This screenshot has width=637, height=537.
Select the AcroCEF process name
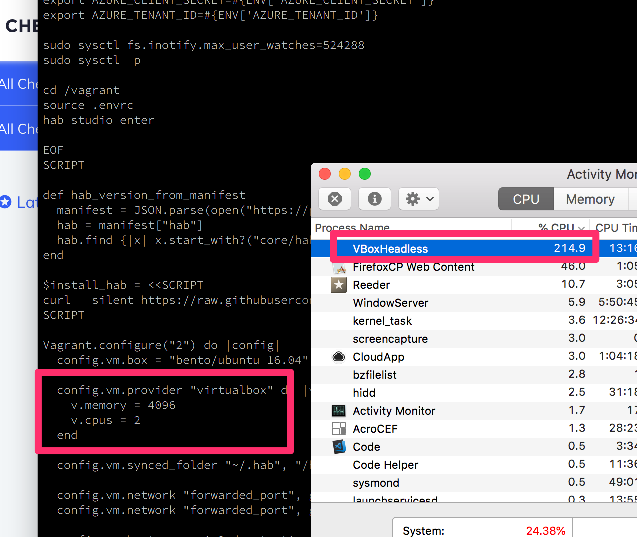click(375, 429)
